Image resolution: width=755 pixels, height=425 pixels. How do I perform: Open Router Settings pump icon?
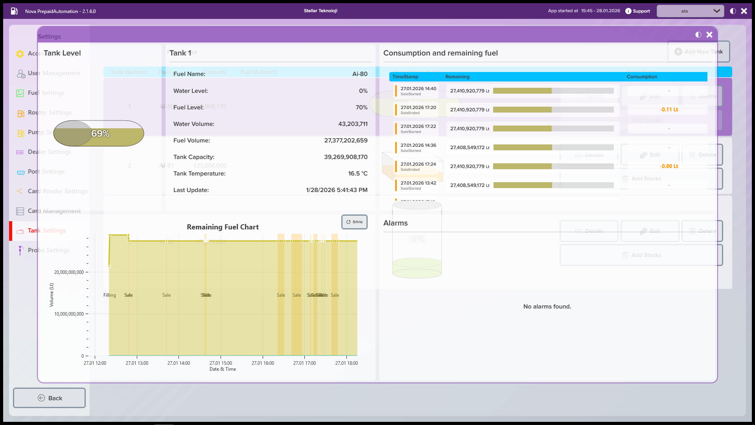21,113
